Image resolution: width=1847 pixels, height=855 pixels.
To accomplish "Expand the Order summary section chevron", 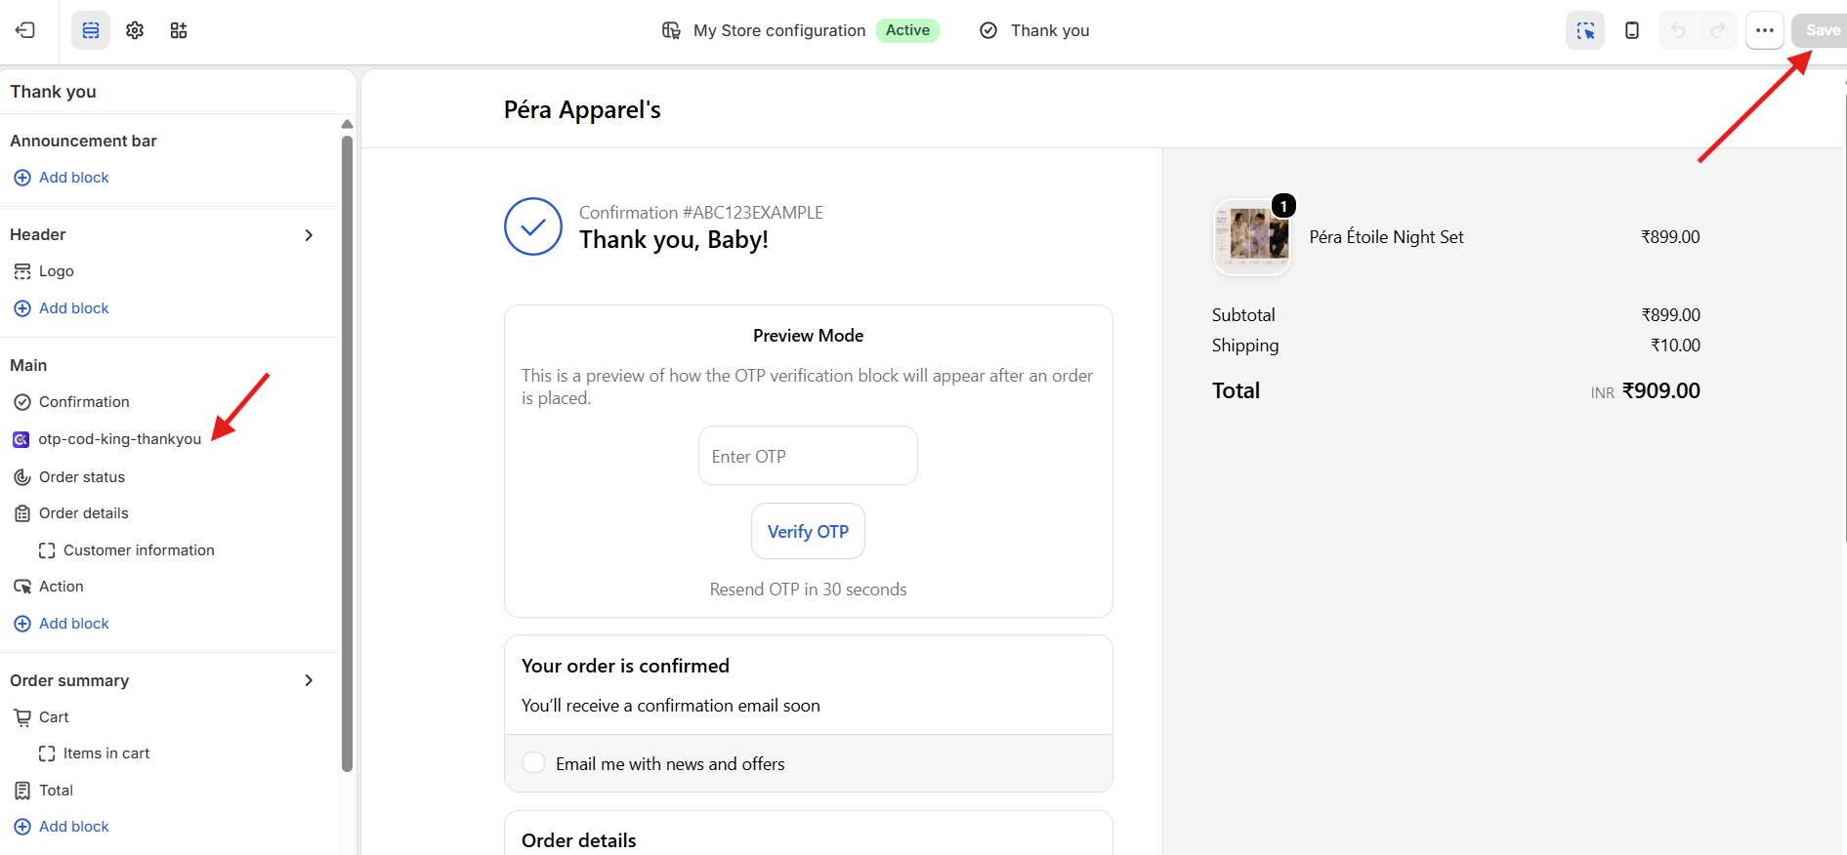I will coord(309,680).
